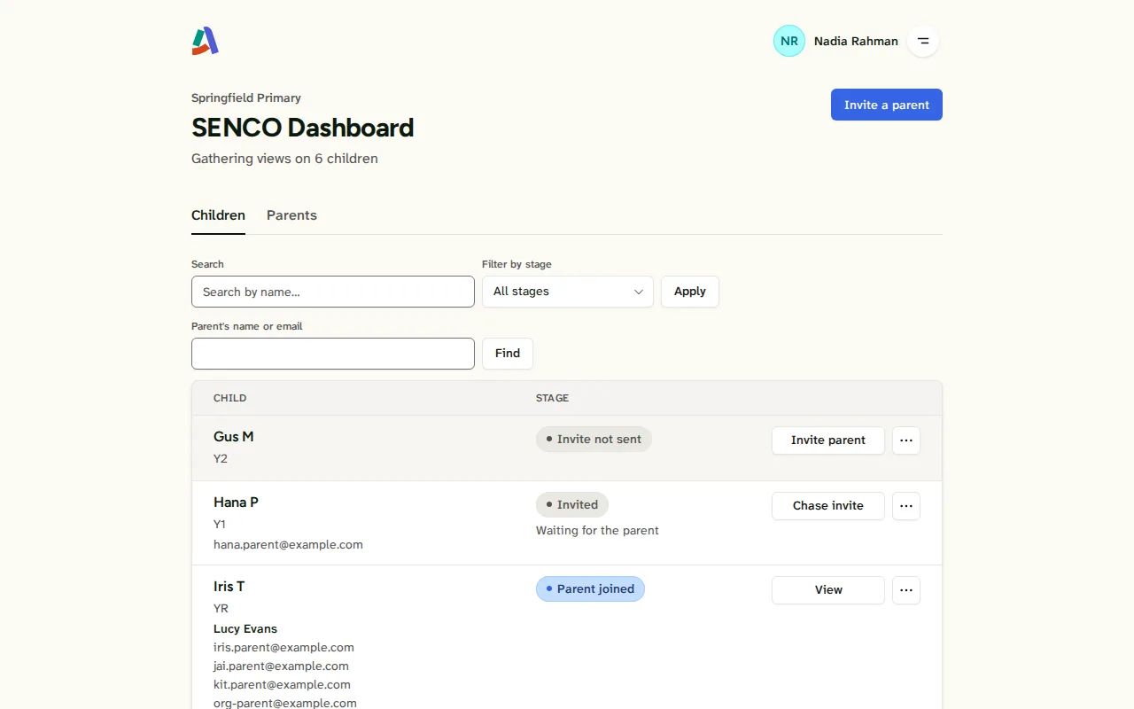
Task: Click Apply to filter by stage
Action: [690, 292]
